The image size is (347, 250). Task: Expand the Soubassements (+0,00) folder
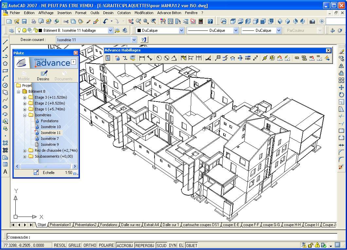(25, 157)
